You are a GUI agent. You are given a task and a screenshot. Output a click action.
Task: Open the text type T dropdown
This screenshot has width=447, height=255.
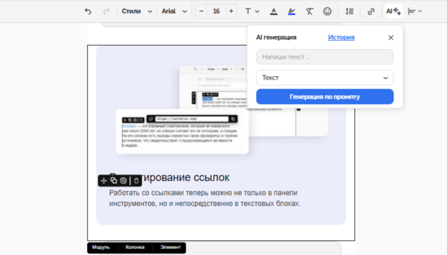pos(252,11)
